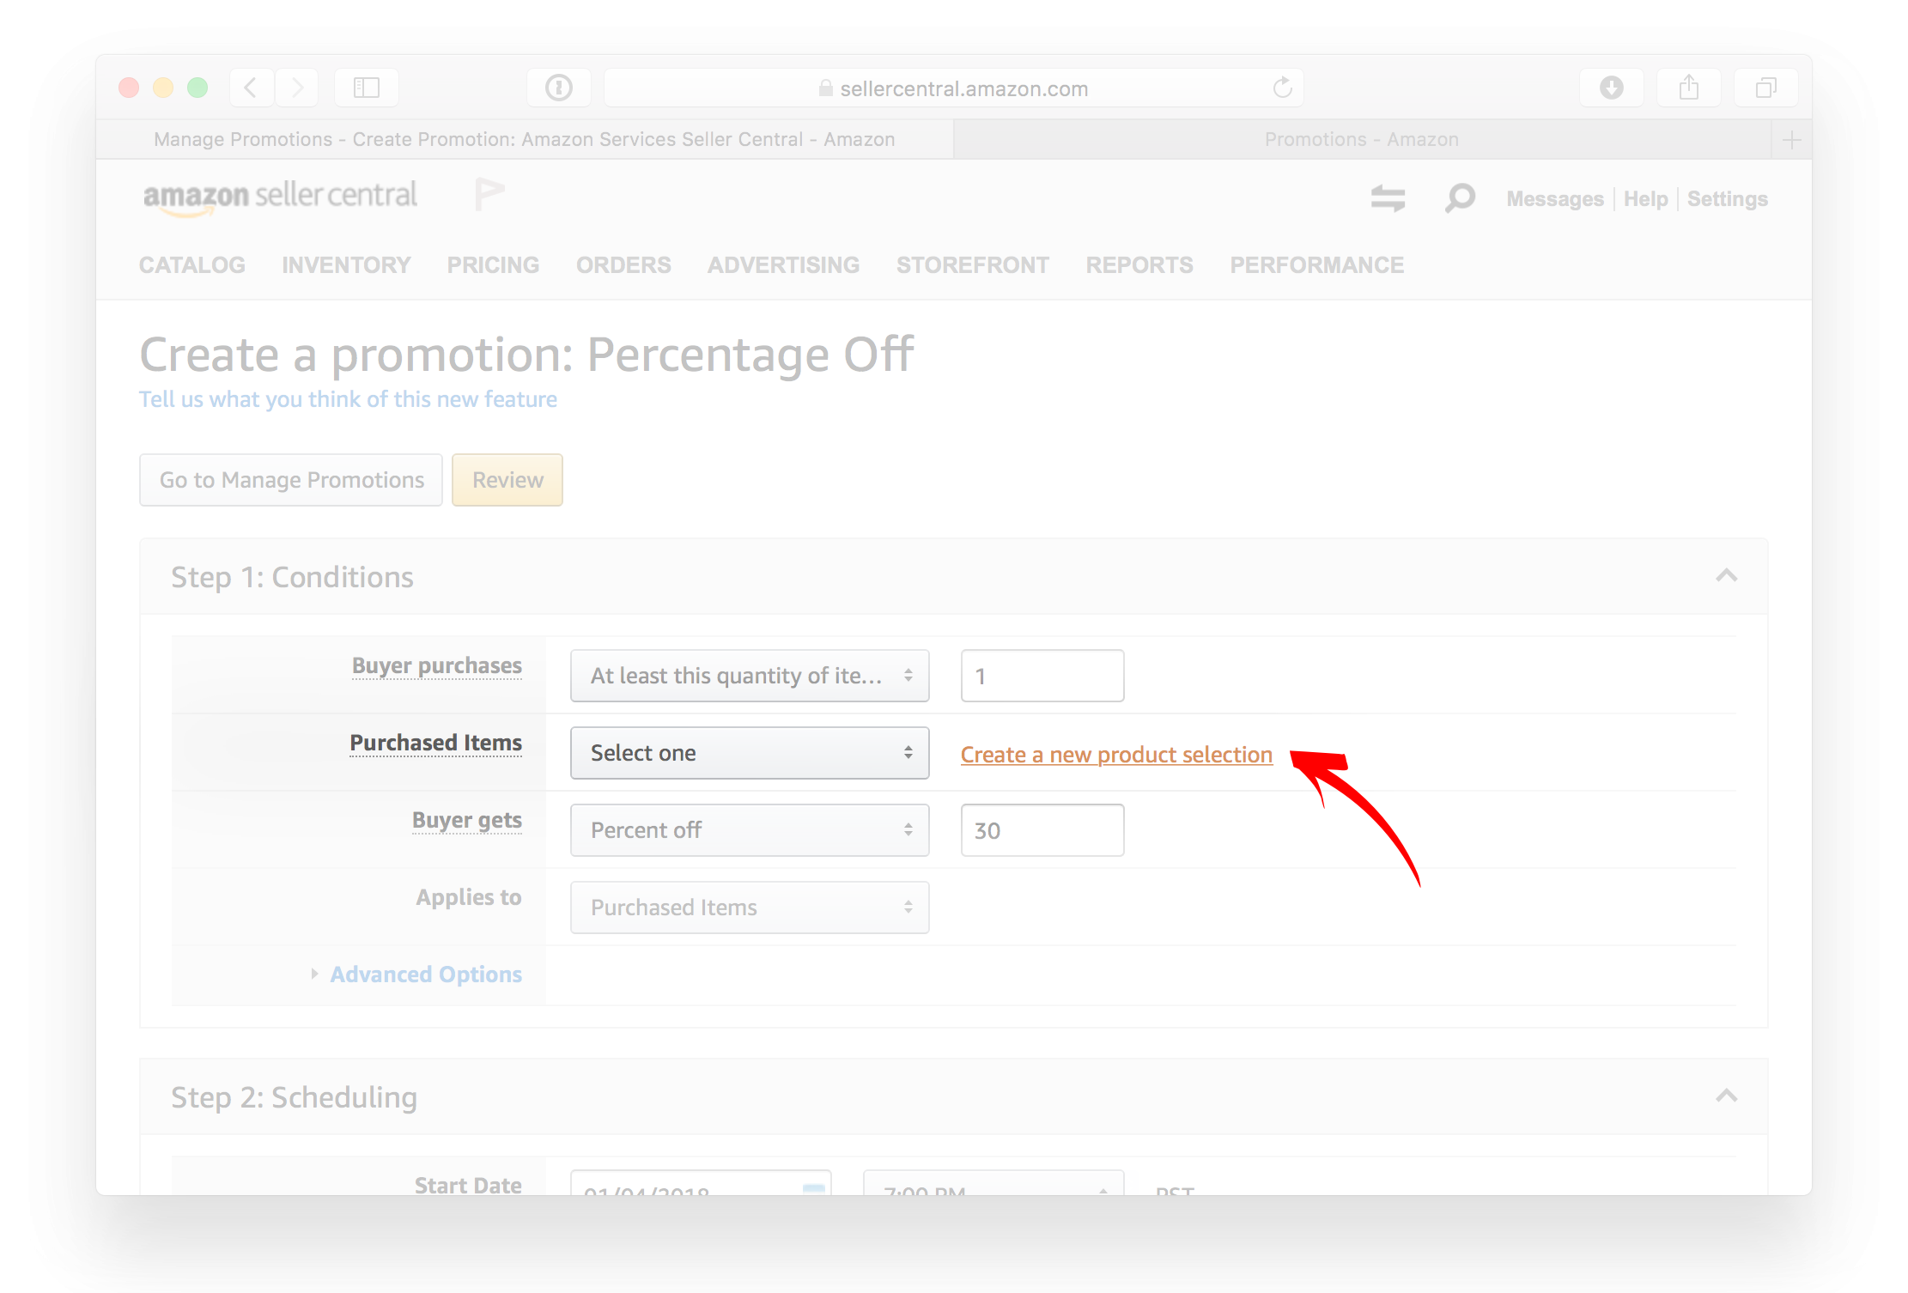The height and width of the screenshot is (1293, 1908).
Task: Open Settings link
Action: tap(1727, 199)
